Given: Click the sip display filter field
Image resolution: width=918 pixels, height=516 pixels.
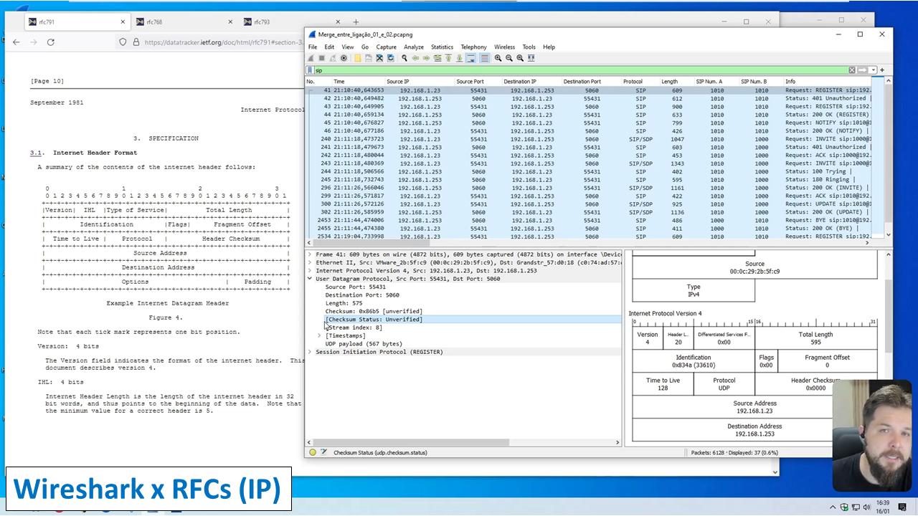Looking at the screenshot, I should 581,70.
